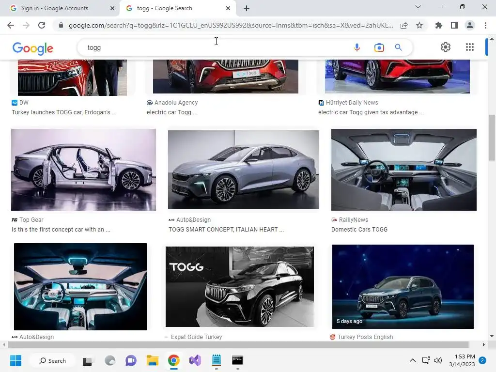Open the Chrome extensions puzzle icon
496x372 pixels.
coord(439,25)
